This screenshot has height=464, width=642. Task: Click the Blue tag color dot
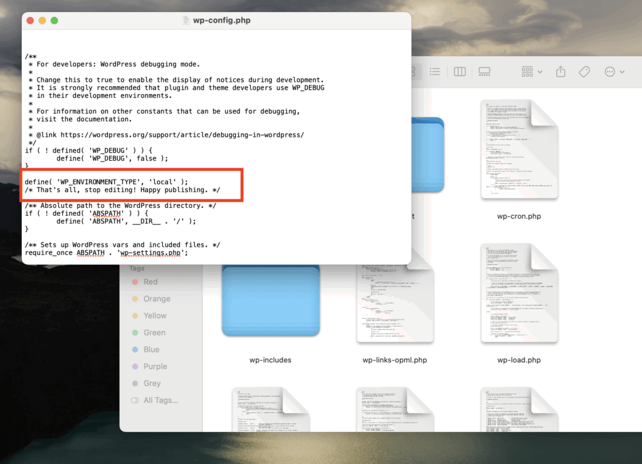[134, 349]
